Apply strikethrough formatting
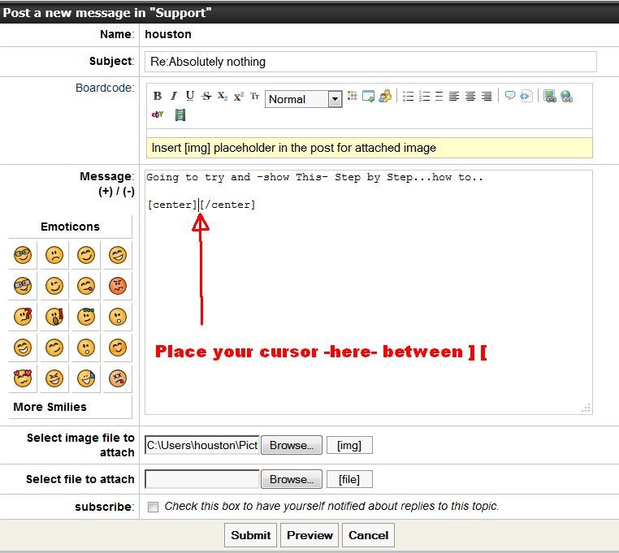The height and width of the screenshot is (553, 619). (206, 97)
